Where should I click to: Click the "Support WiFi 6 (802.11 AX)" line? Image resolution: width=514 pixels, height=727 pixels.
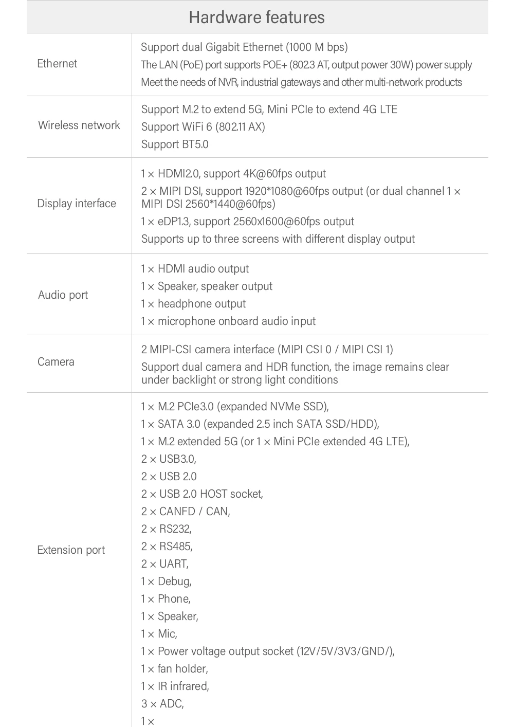[x=203, y=127]
